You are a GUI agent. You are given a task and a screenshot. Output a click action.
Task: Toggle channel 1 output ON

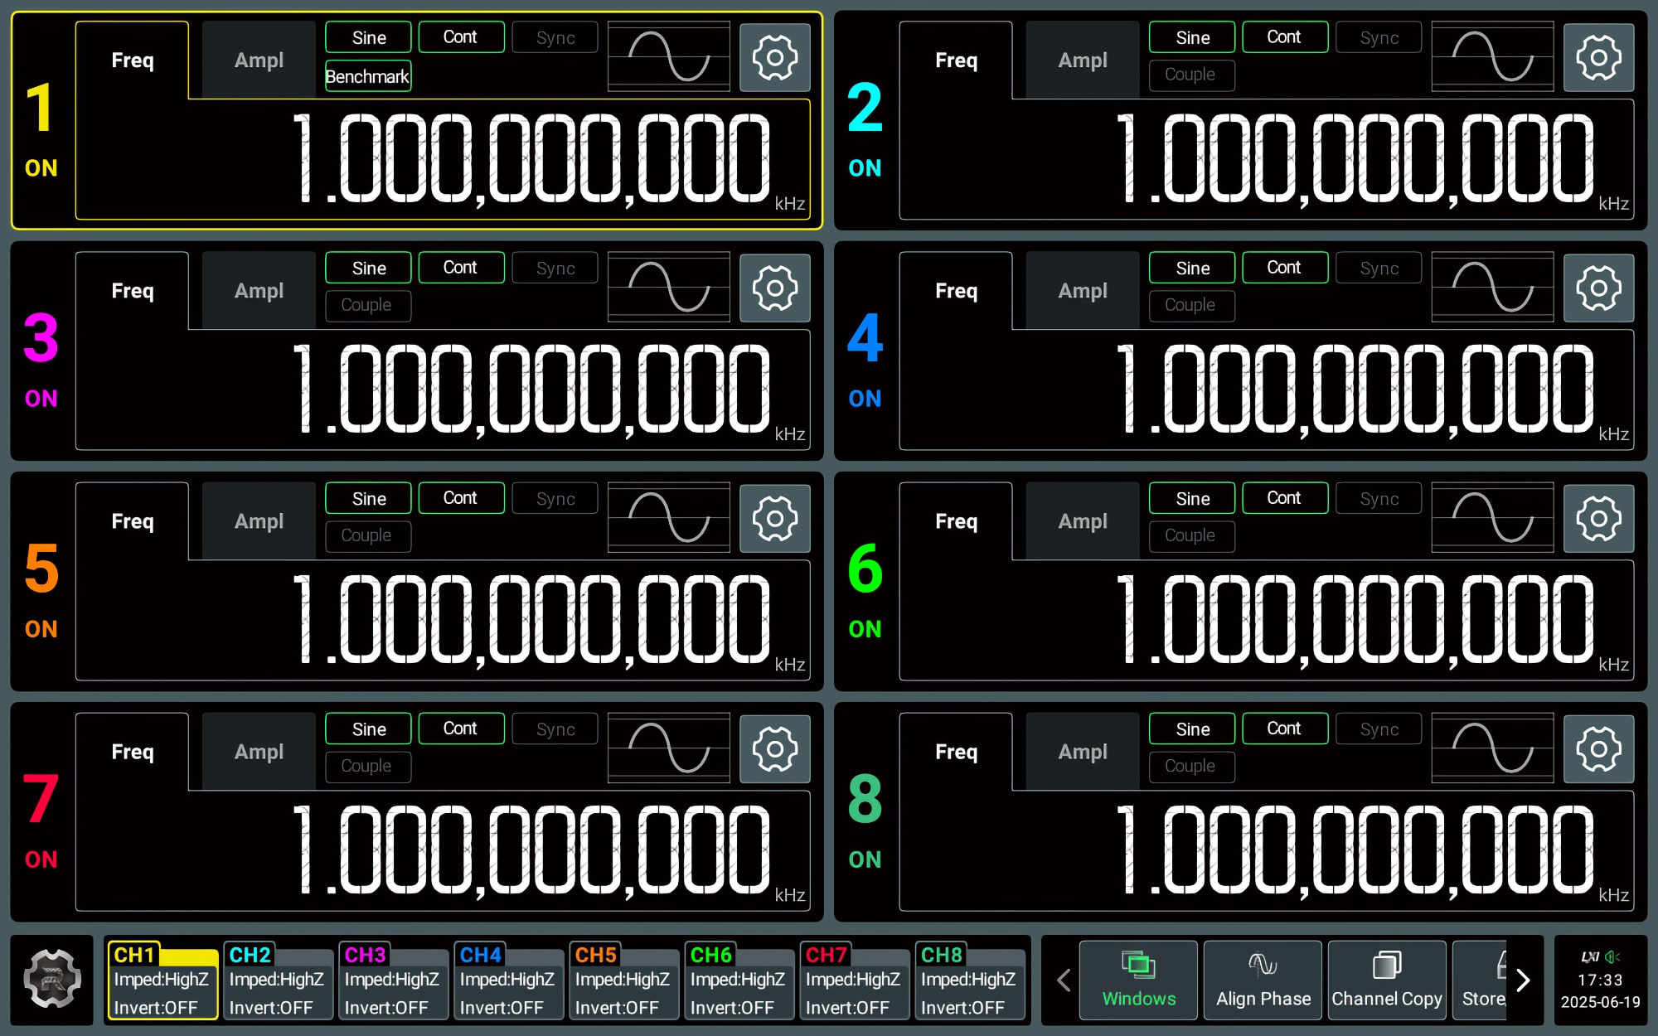pos(41,168)
